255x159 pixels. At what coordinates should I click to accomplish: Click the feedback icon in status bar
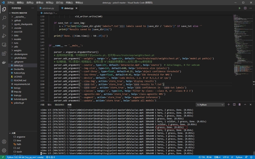[246, 157]
